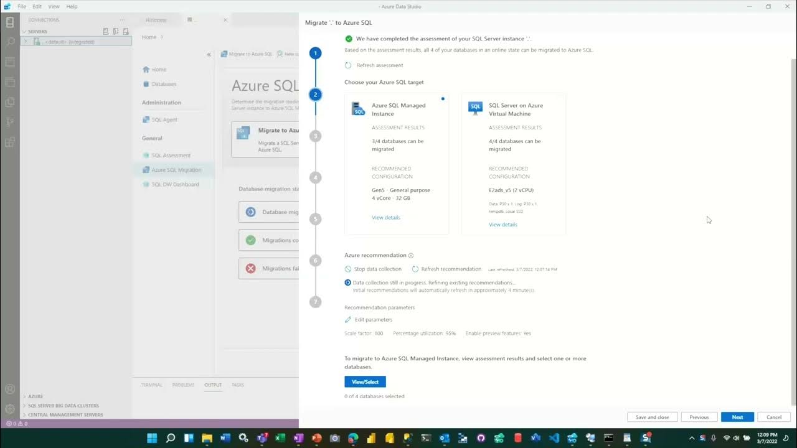
Task: Click the Edit parameters pencil icon
Action: click(348, 320)
